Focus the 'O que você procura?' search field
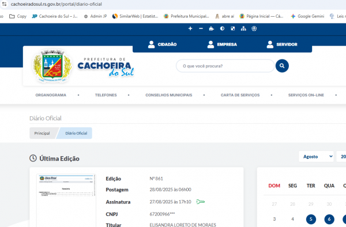Viewport: 346px width, 227px height. [225, 66]
